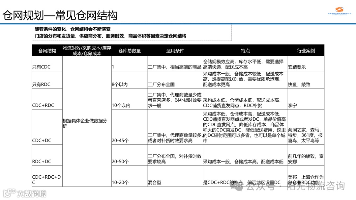Click the 仓网结构 column header
Image resolution: width=356 pixels, height=200 pixels.
[47, 51]
